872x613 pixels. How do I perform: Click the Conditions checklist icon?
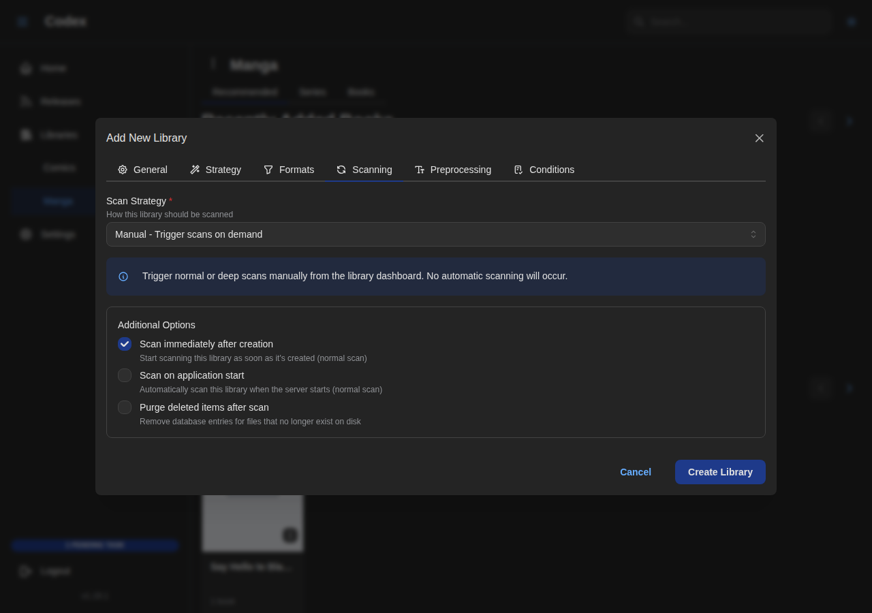tap(518, 170)
